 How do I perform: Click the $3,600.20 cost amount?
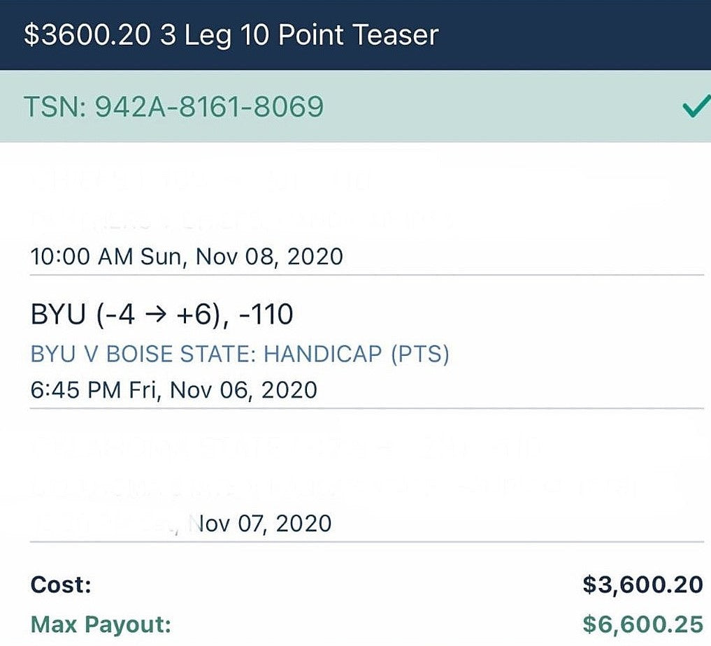pyautogui.click(x=642, y=584)
